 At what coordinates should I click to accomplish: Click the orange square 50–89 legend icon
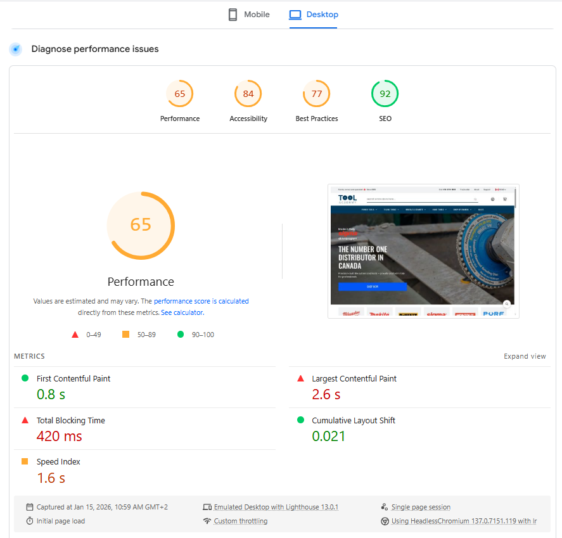point(125,335)
